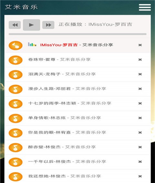Click the music icon beside 一千年以后-林俊杰
Viewport: 155px width, 183px height.
click(x=15, y=162)
